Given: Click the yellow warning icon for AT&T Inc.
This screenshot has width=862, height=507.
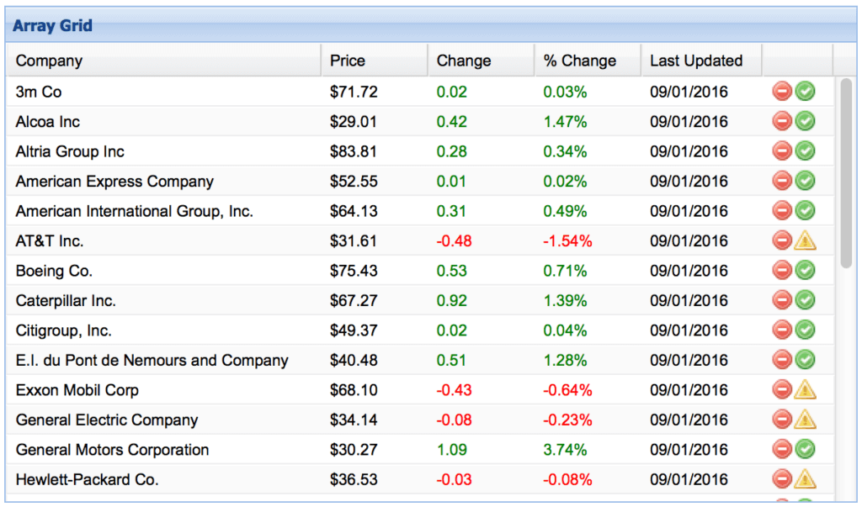Looking at the screenshot, I should [x=806, y=240].
